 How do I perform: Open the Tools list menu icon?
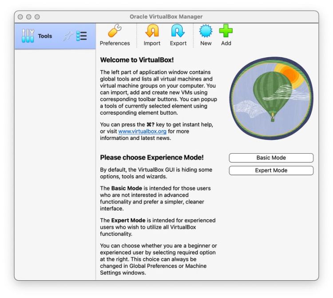[82, 36]
